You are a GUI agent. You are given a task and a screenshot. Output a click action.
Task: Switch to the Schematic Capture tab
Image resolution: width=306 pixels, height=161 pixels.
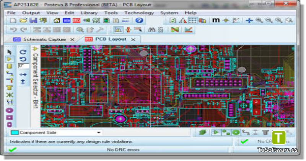44,39
